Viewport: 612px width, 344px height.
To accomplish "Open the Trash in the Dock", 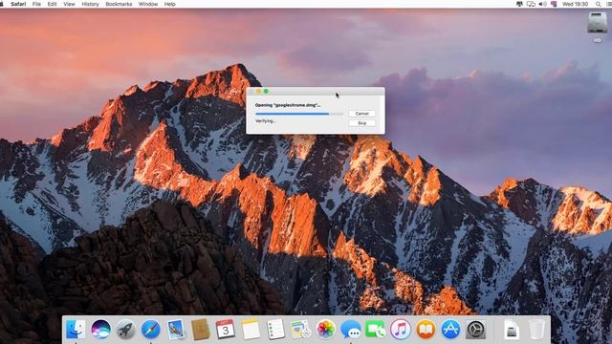I will 536,329.
